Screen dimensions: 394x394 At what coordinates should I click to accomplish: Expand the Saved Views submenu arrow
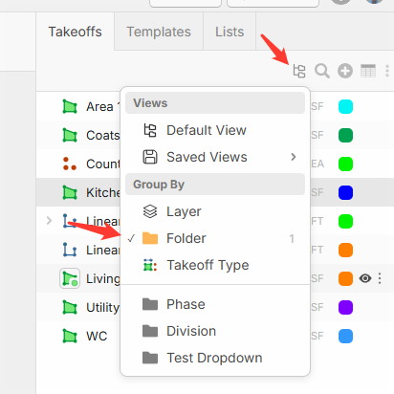294,157
